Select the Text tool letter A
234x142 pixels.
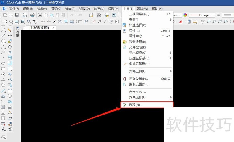(x=4, y=129)
